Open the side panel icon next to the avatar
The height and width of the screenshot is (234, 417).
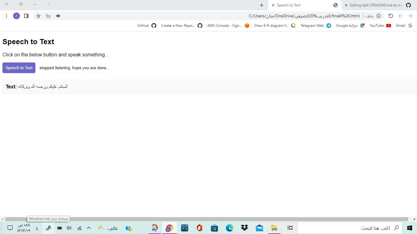pos(26,16)
